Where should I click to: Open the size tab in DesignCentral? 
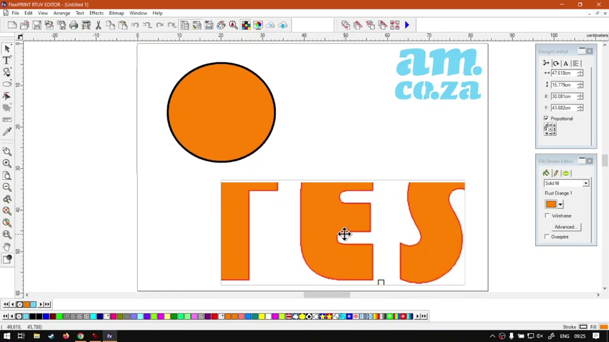[x=546, y=63]
